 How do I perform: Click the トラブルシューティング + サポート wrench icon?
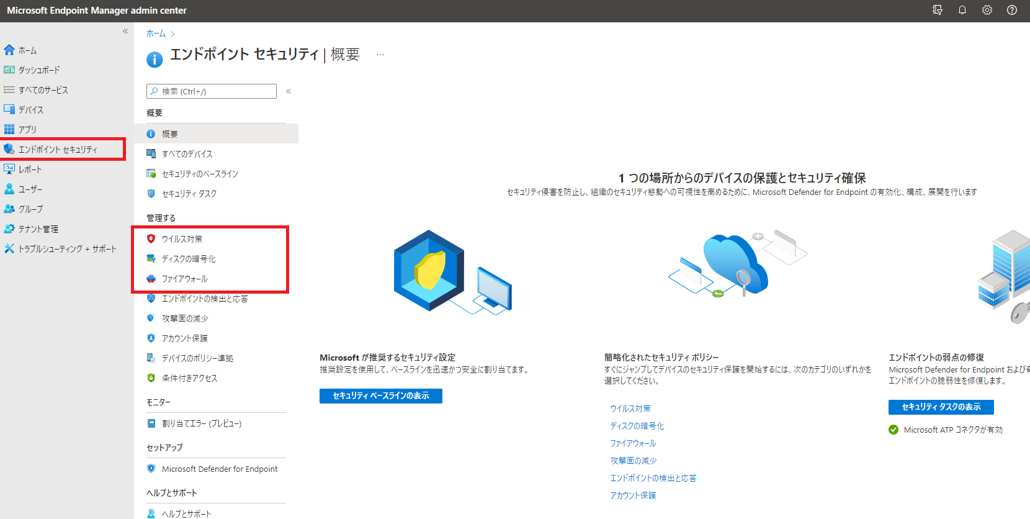(9, 248)
